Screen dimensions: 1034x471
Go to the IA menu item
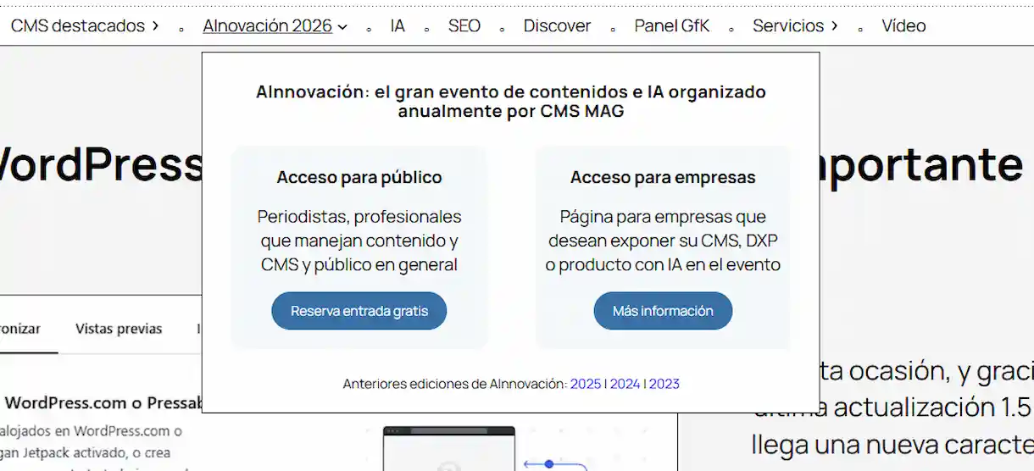pos(397,25)
